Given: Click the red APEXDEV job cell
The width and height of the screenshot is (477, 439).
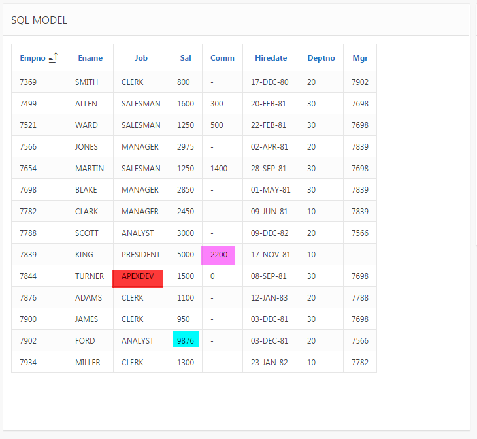Looking at the screenshot, I should [137, 279].
